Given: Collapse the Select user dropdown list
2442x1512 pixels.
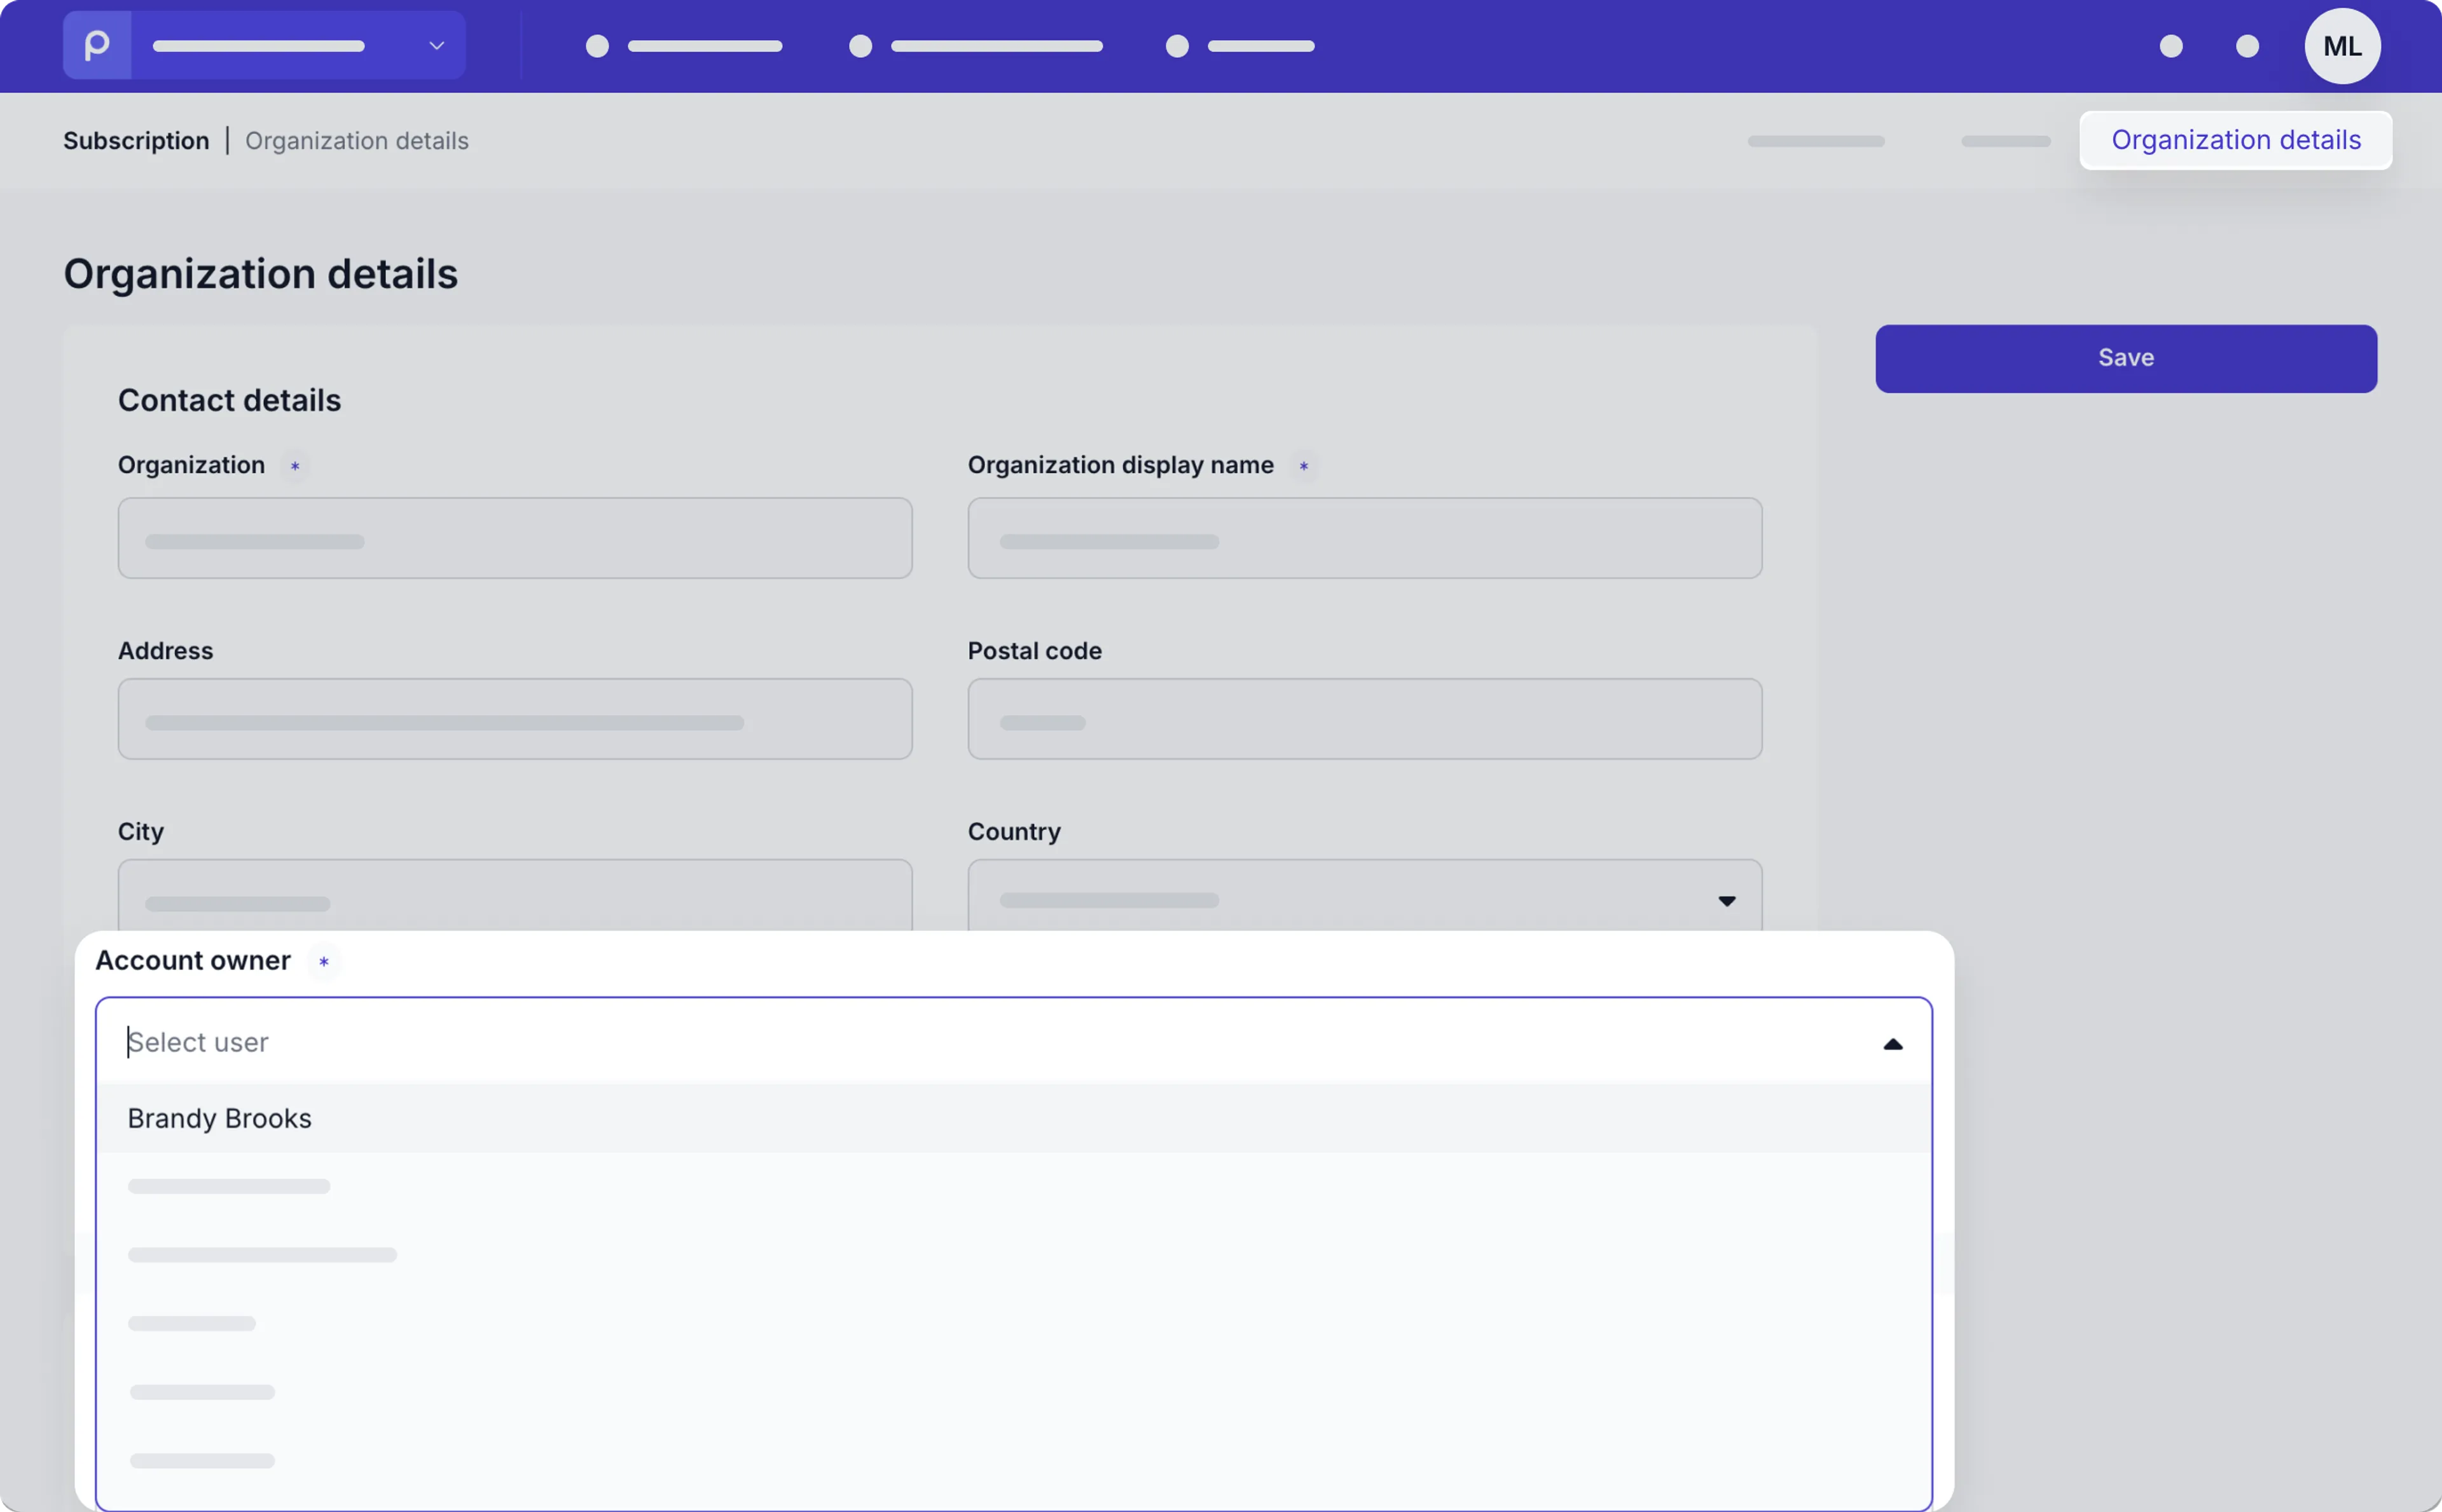Looking at the screenshot, I should [x=1892, y=1043].
